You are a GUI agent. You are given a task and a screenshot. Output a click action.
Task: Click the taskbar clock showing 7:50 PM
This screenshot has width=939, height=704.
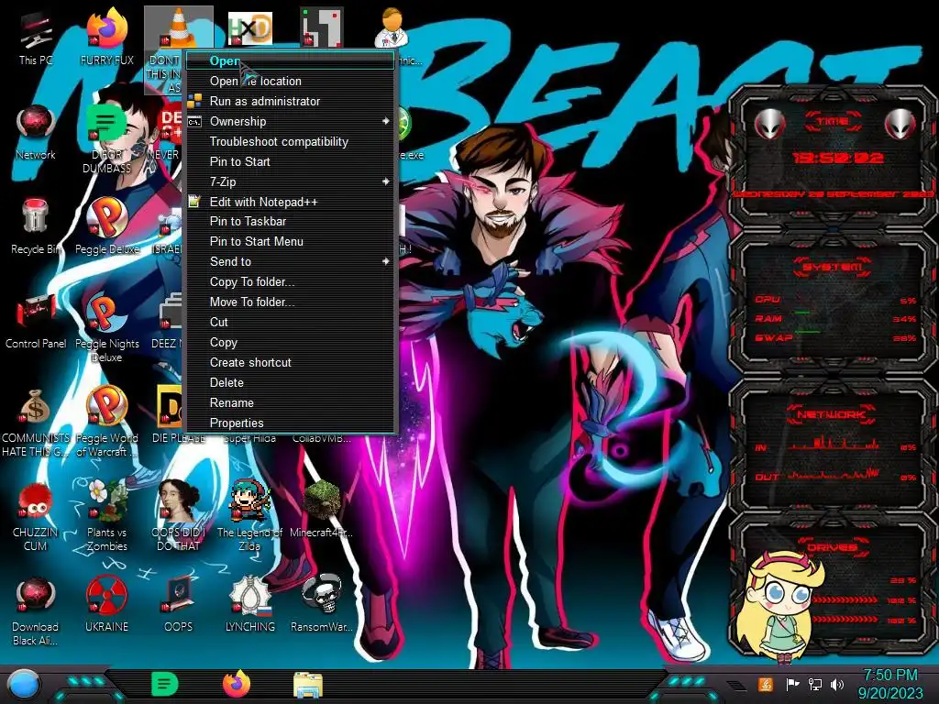click(890, 684)
